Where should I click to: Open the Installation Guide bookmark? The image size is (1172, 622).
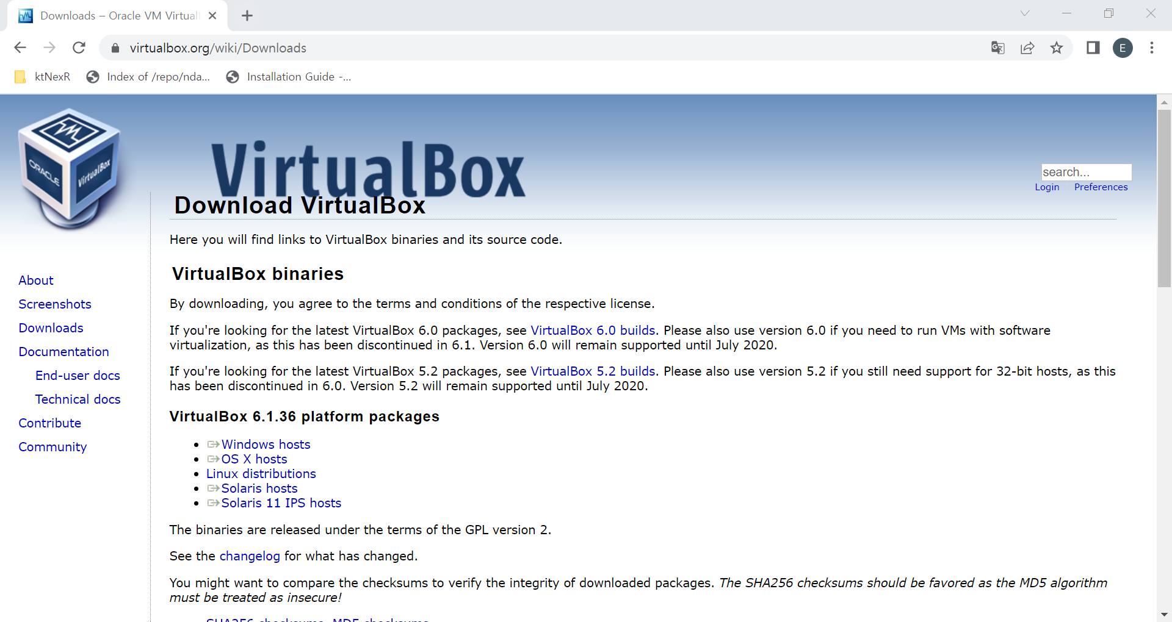(288, 77)
